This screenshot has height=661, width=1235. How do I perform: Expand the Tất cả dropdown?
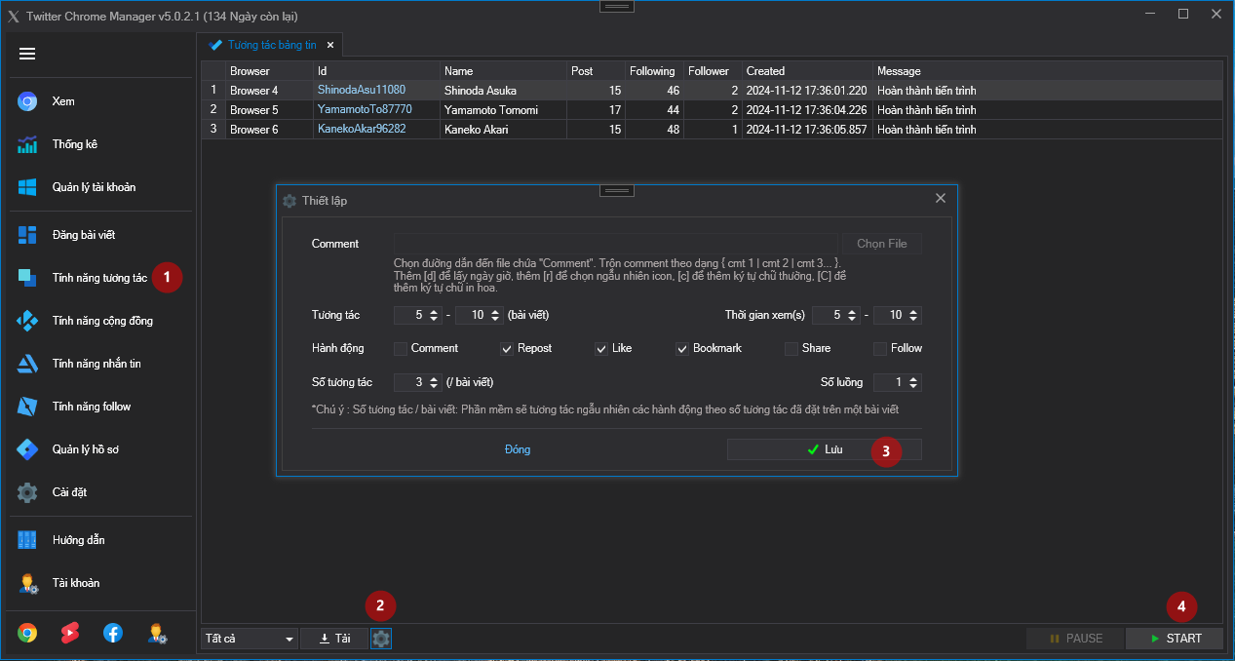pyautogui.click(x=250, y=639)
